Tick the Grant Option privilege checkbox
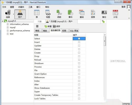The image size is (132, 105). (x=79, y=74)
